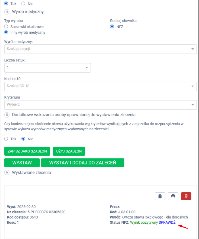Select NFZ dictionary type radio
Image resolution: width=199 pixels, height=239 pixels.
pos(112,26)
